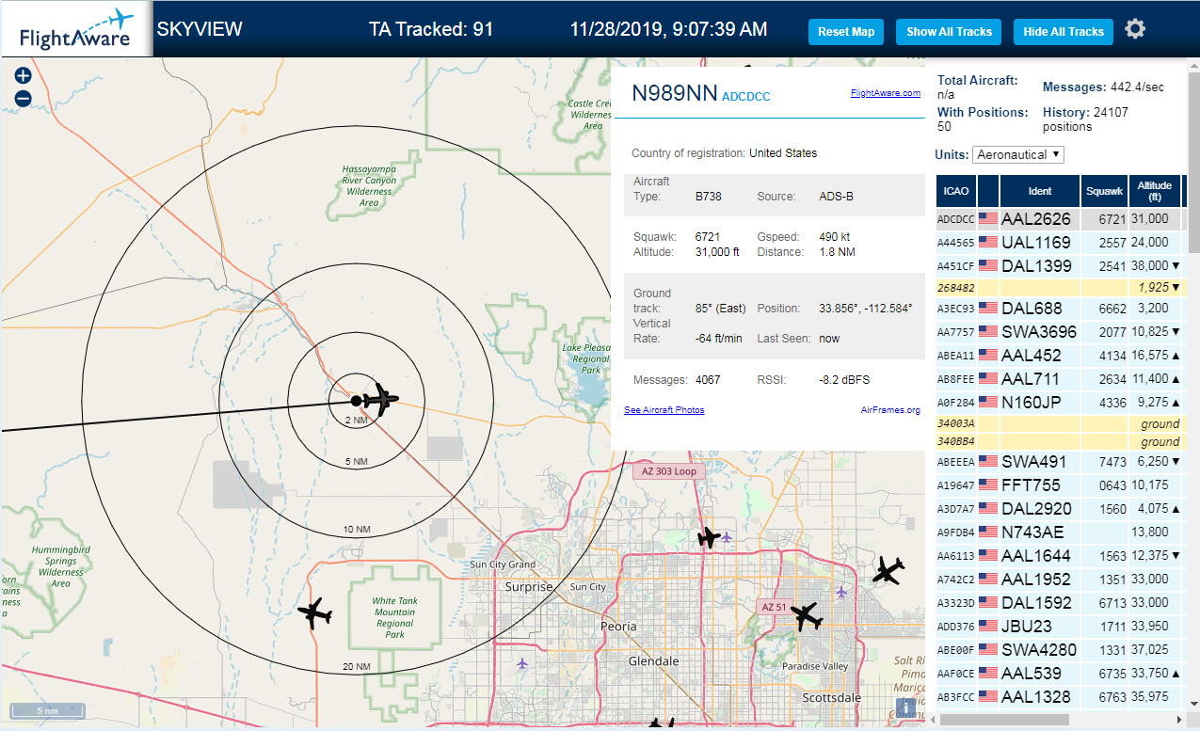Image resolution: width=1200 pixels, height=731 pixels.
Task: Sort table by ICAO column
Action: click(x=956, y=191)
